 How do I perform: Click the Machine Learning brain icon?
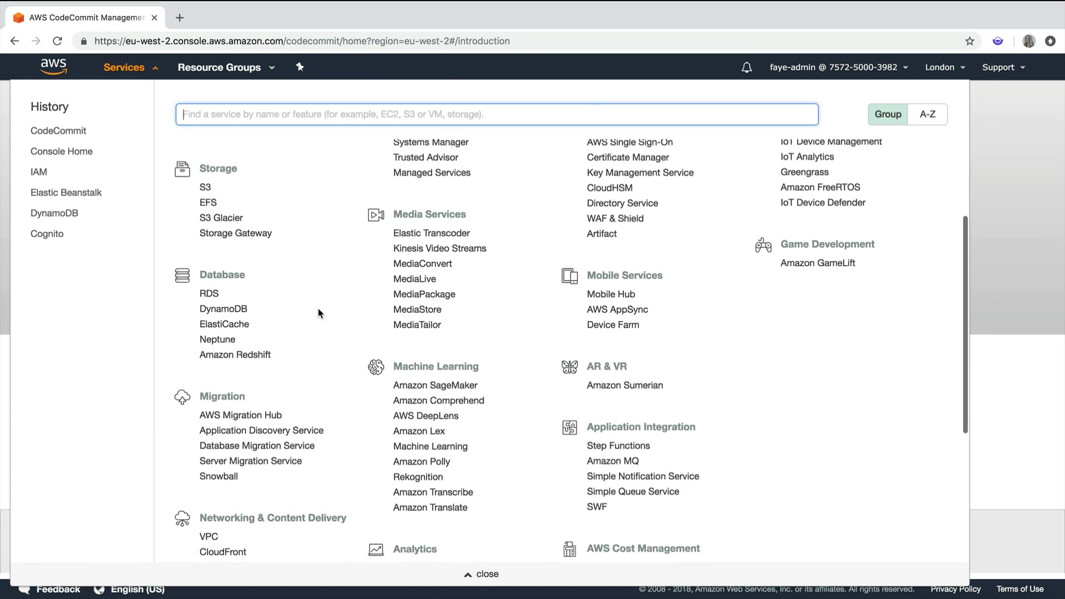click(x=376, y=367)
